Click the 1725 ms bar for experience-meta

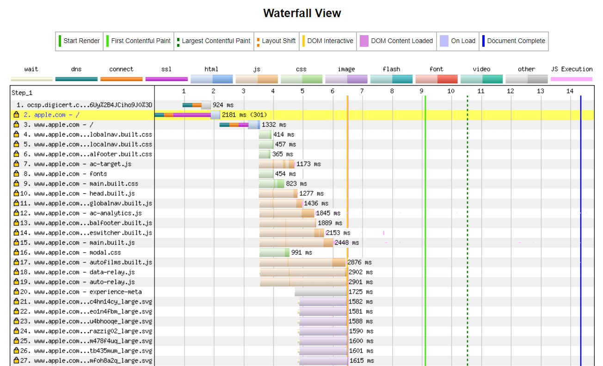(321, 292)
